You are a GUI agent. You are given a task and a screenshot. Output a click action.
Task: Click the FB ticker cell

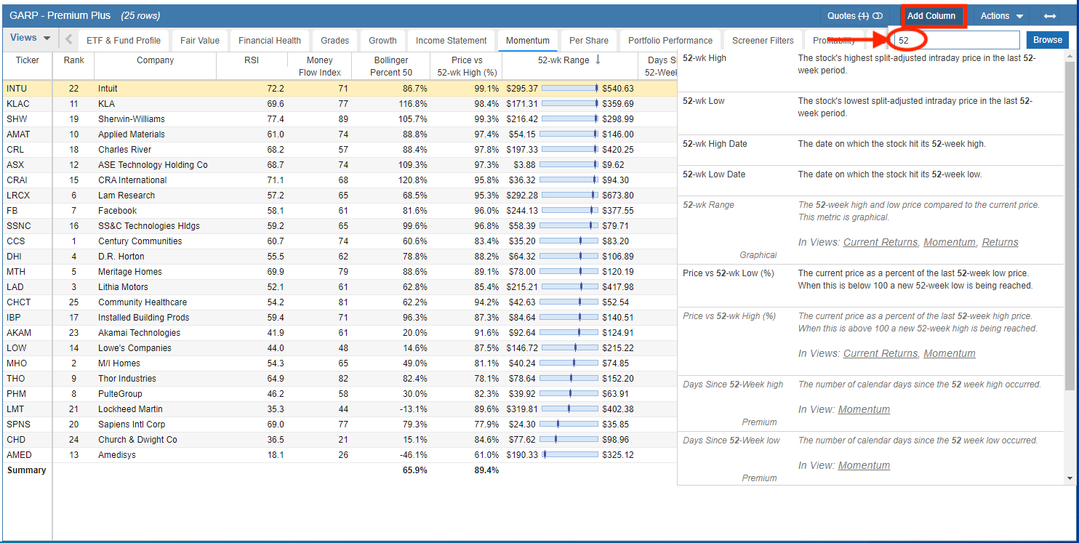(x=12, y=211)
